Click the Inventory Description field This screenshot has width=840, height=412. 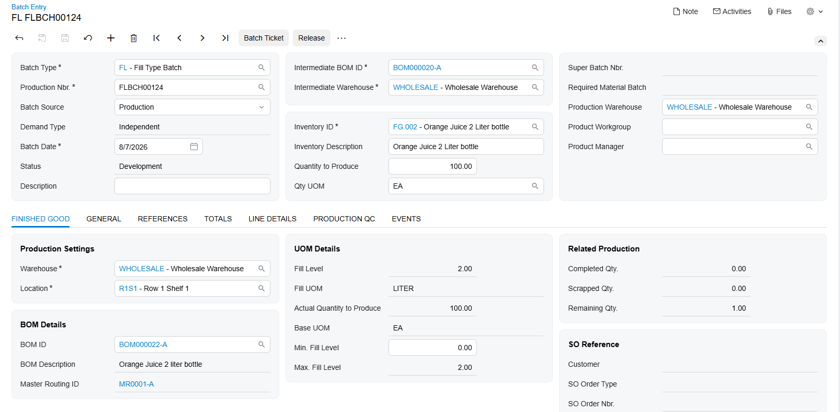click(466, 147)
